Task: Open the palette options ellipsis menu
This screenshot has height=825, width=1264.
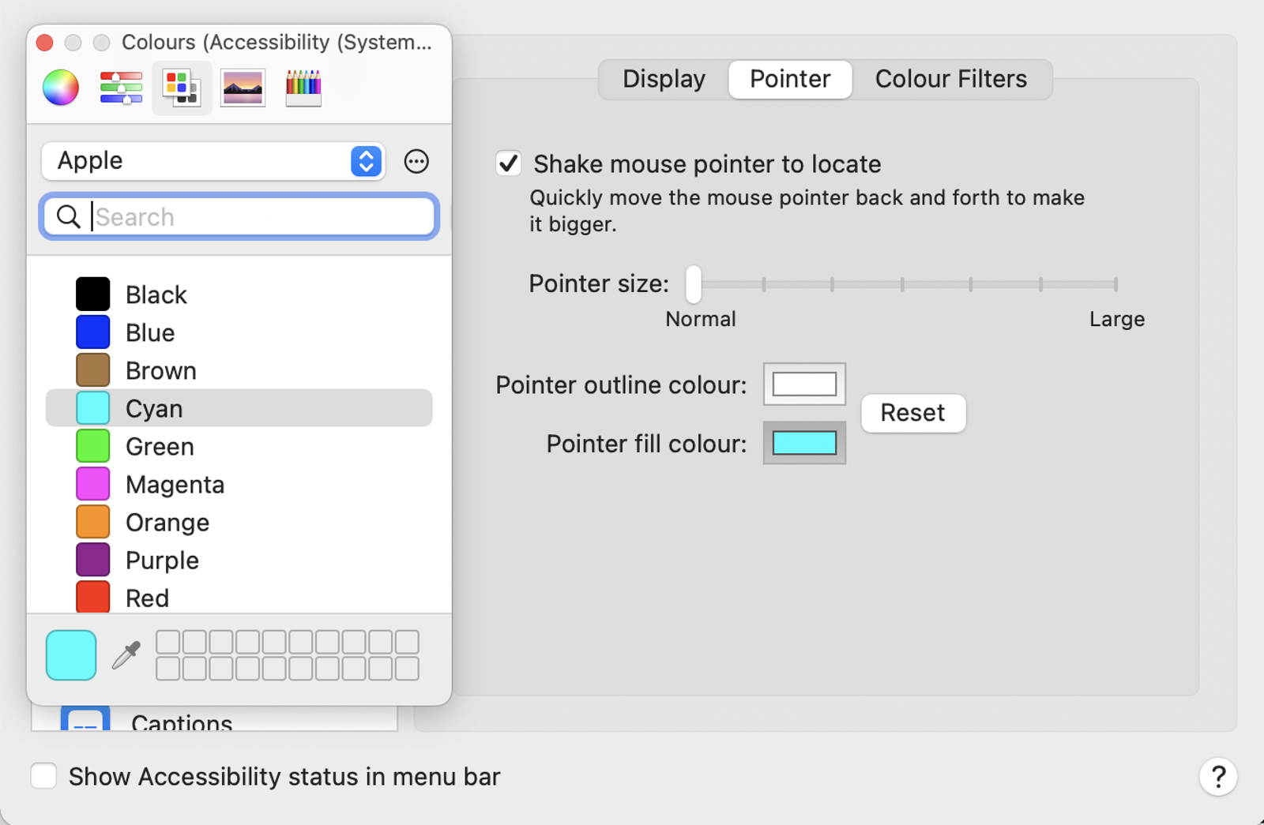Action: click(416, 162)
